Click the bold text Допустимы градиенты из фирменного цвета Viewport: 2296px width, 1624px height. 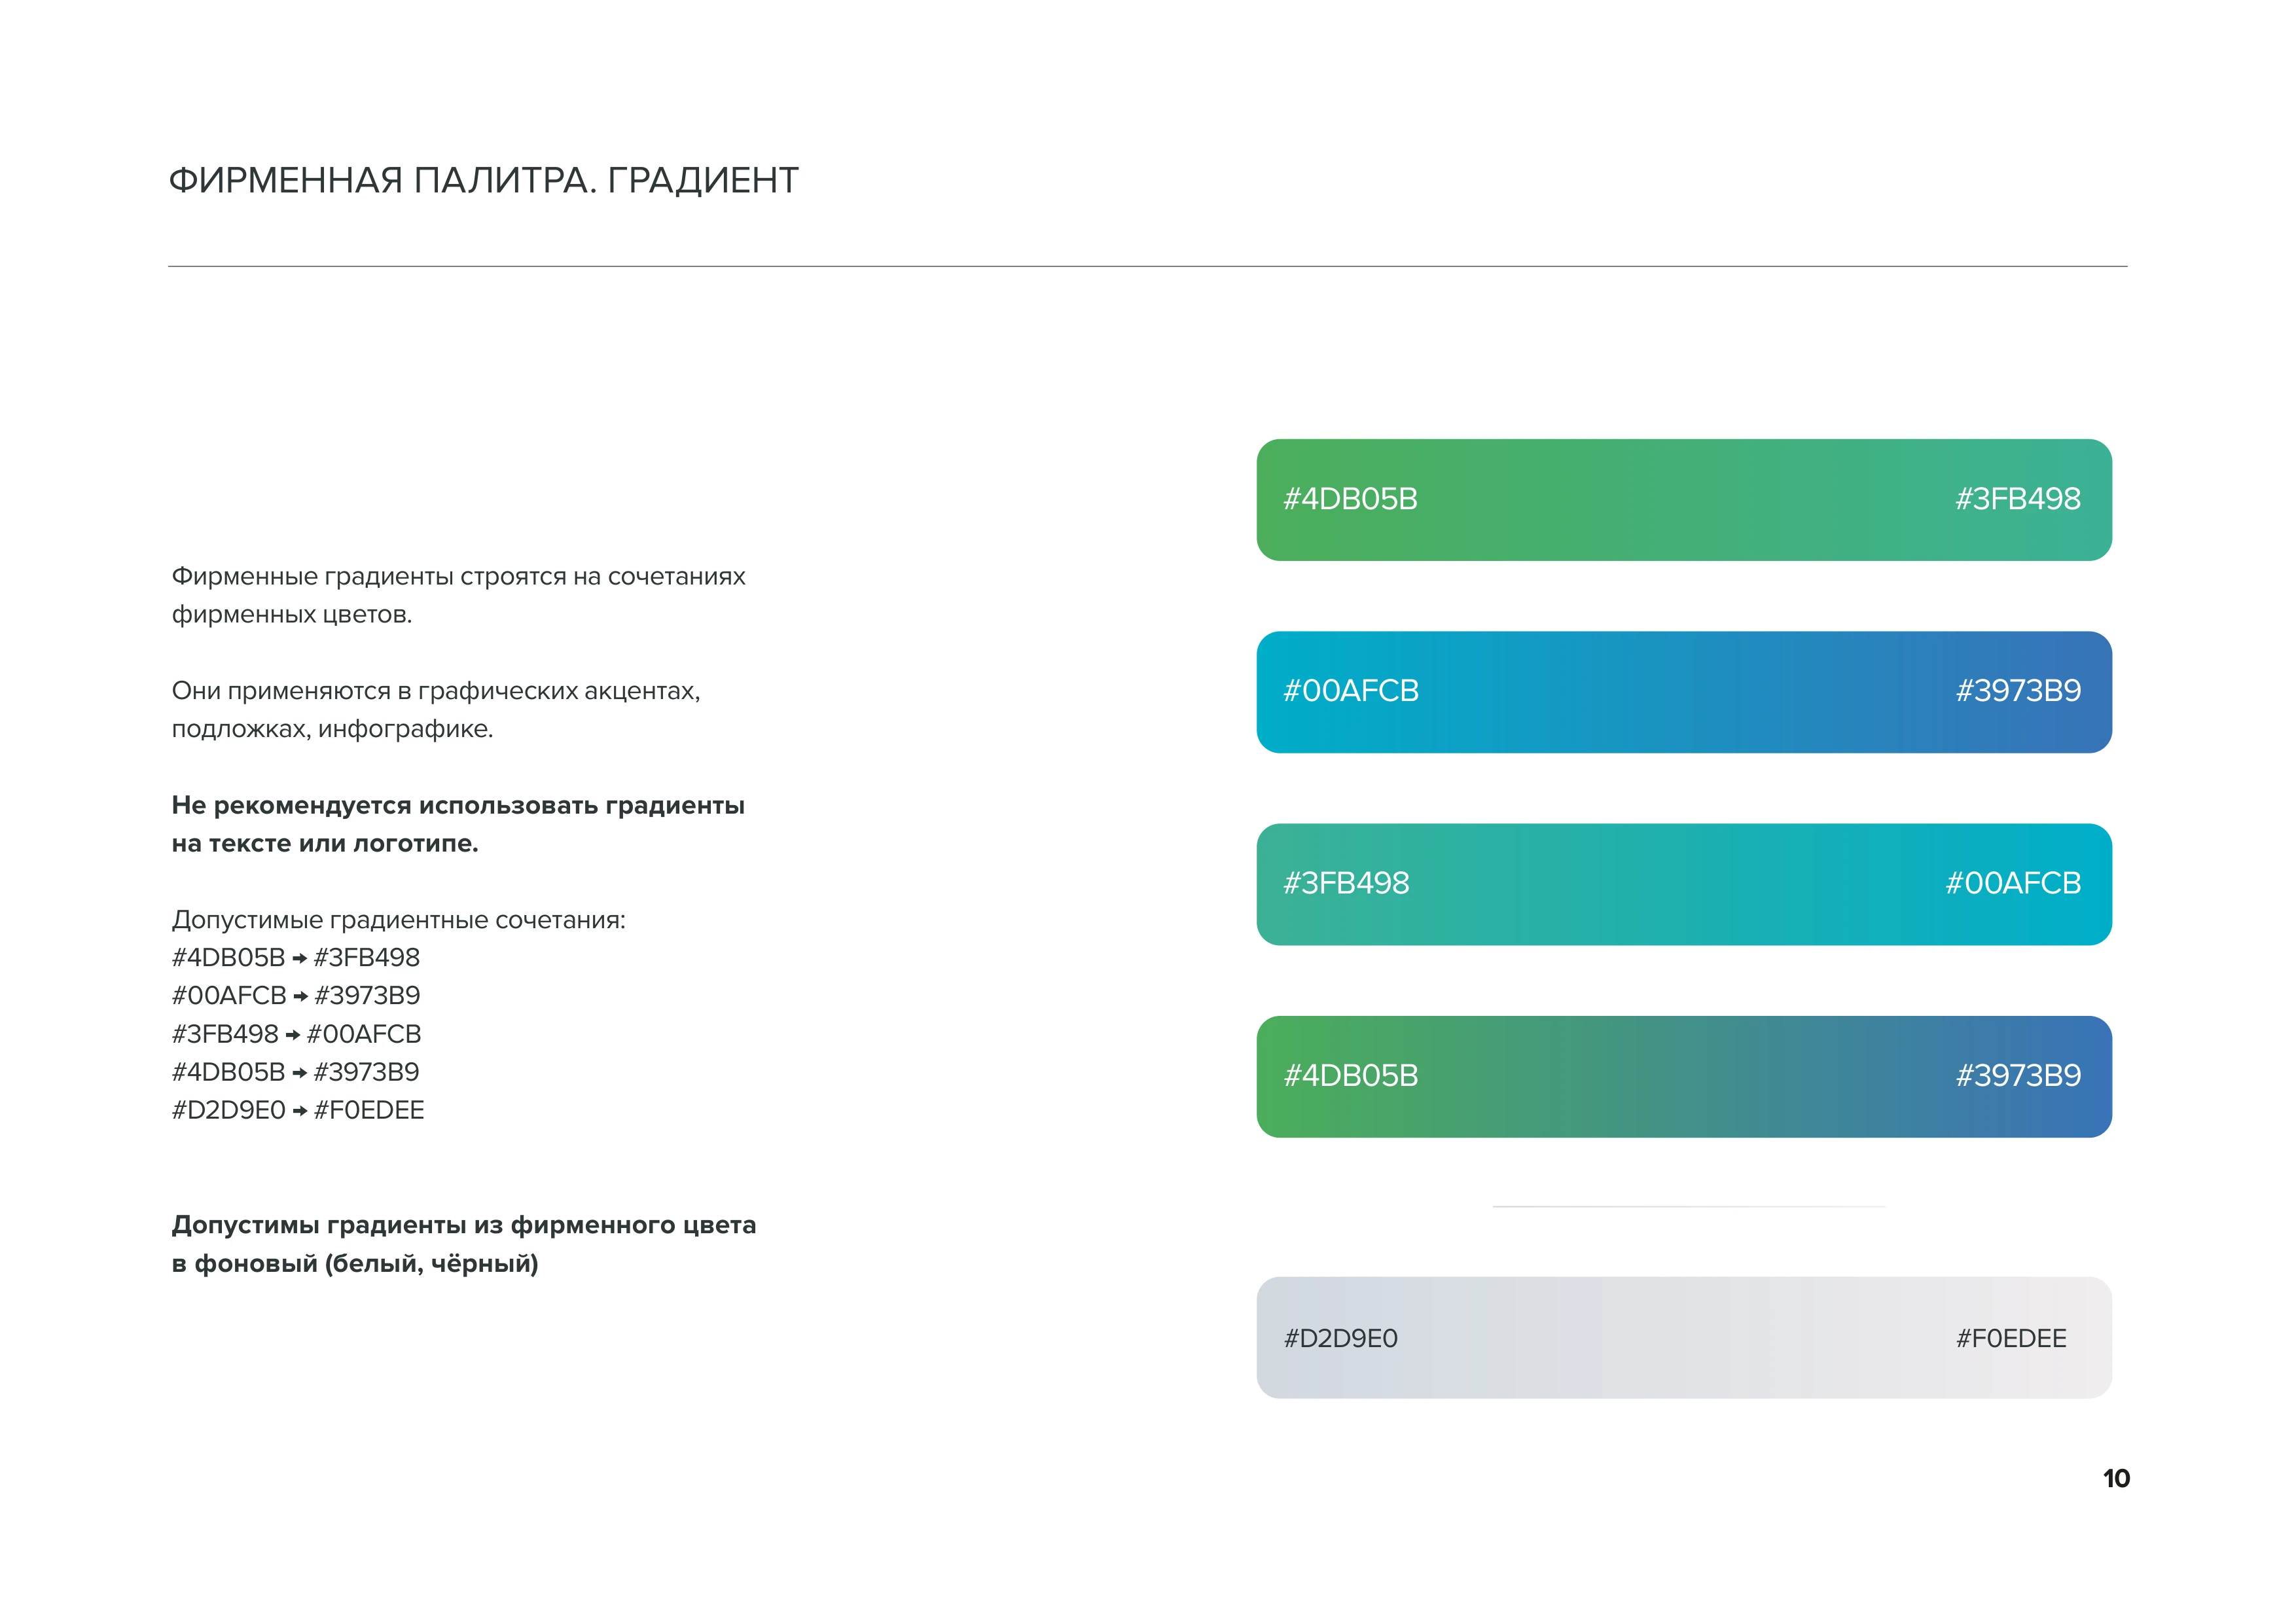click(x=464, y=1226)
